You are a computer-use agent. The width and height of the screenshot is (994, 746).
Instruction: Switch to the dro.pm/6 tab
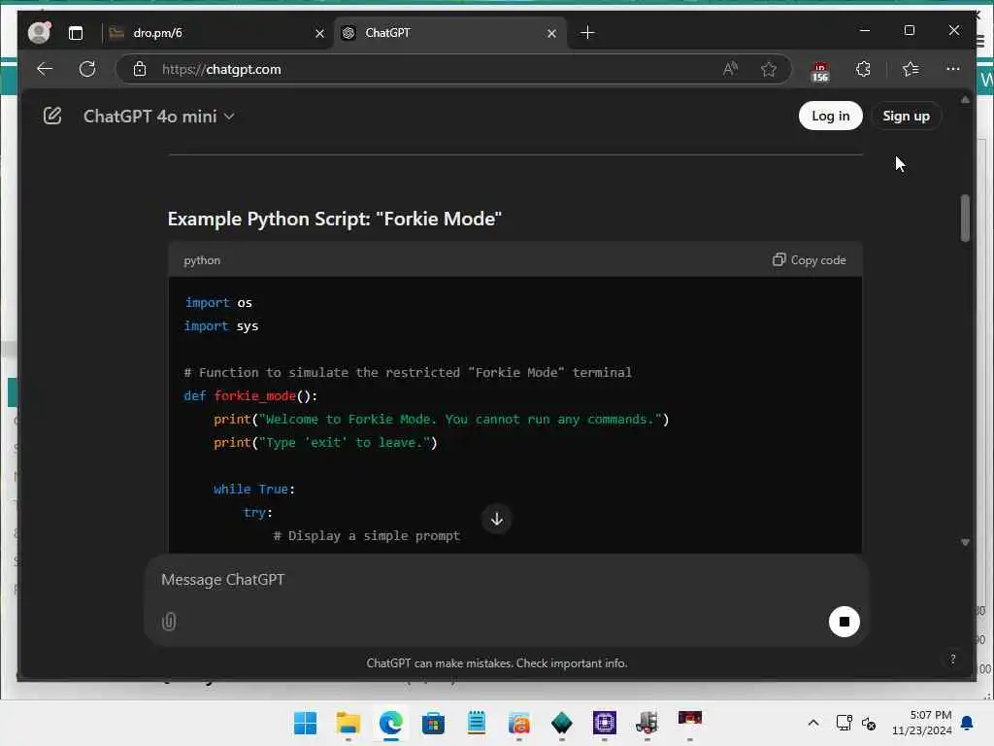(215, 33)
